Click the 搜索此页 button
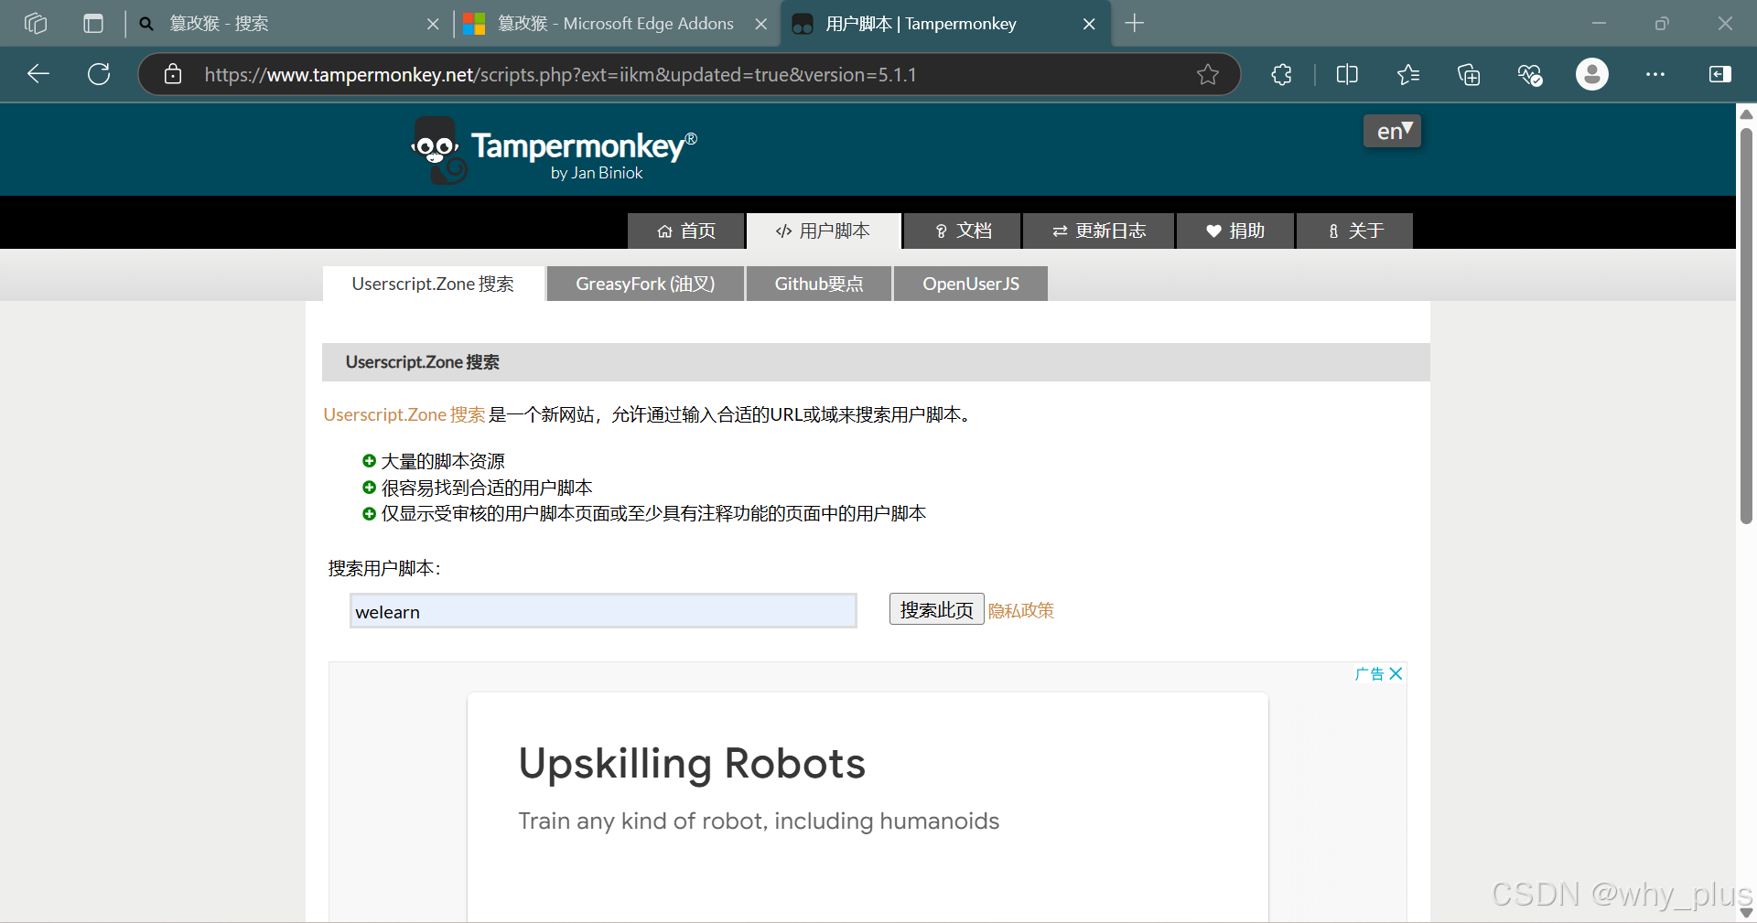1757x923 pixels. [x=936, y=609]
